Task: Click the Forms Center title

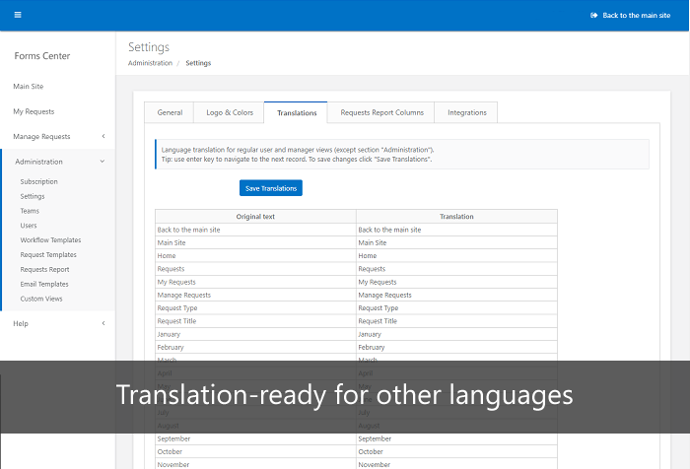Action: tap(42, 56)
